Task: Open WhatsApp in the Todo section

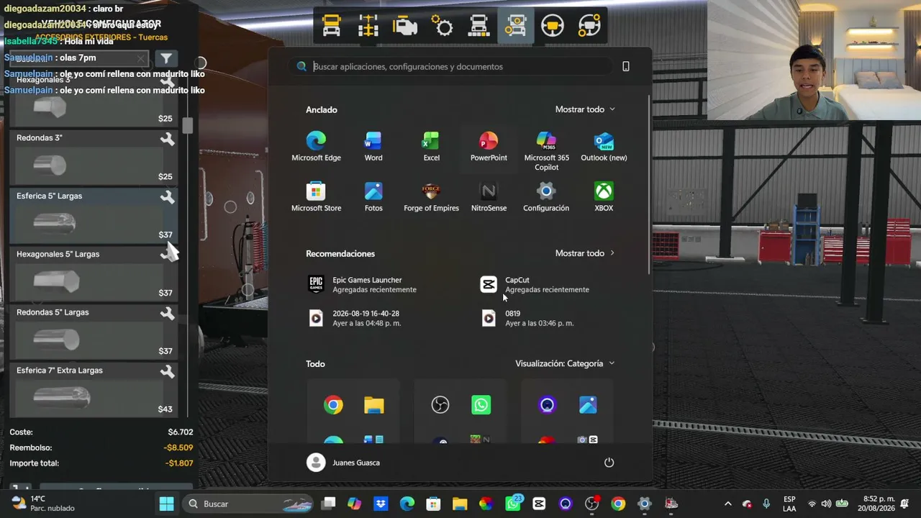Action: pyautogui.click(x=481, y=405)
